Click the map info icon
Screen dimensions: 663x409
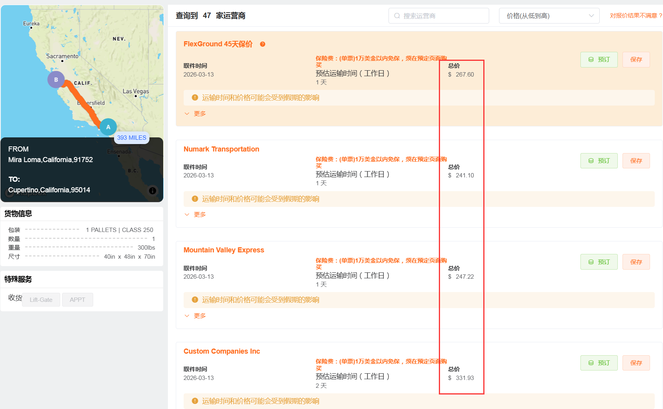click(153, 191)
